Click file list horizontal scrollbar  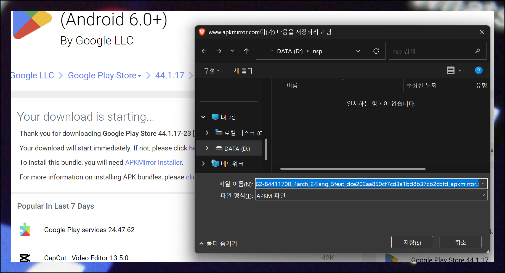coord(353,169)
